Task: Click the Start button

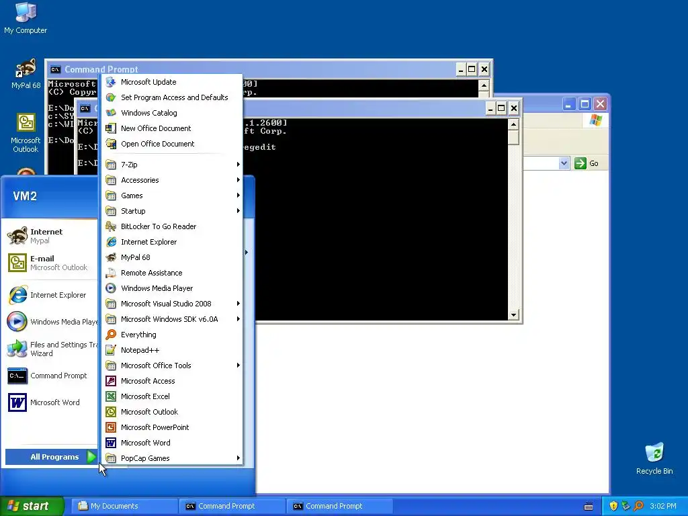Action: click(32, 506)
